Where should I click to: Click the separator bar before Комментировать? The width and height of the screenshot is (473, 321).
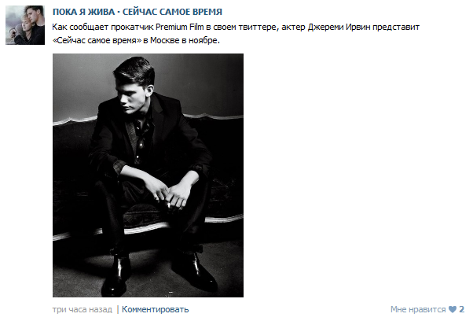click(118, 309)
